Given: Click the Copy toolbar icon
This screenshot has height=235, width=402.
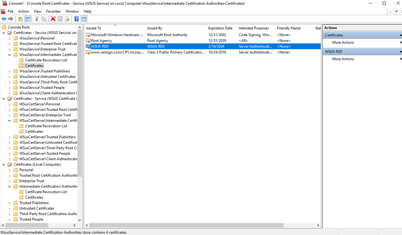Looking at the screenshot, I should (x=44, y=19).
